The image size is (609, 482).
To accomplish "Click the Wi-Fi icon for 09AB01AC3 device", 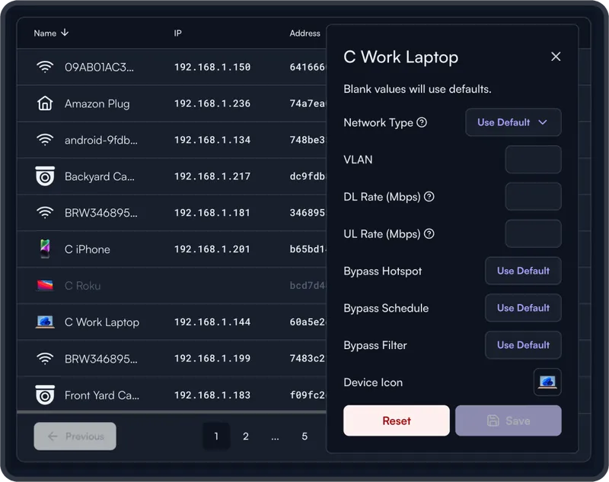I will pyautogui.click(x=45, y=67).
